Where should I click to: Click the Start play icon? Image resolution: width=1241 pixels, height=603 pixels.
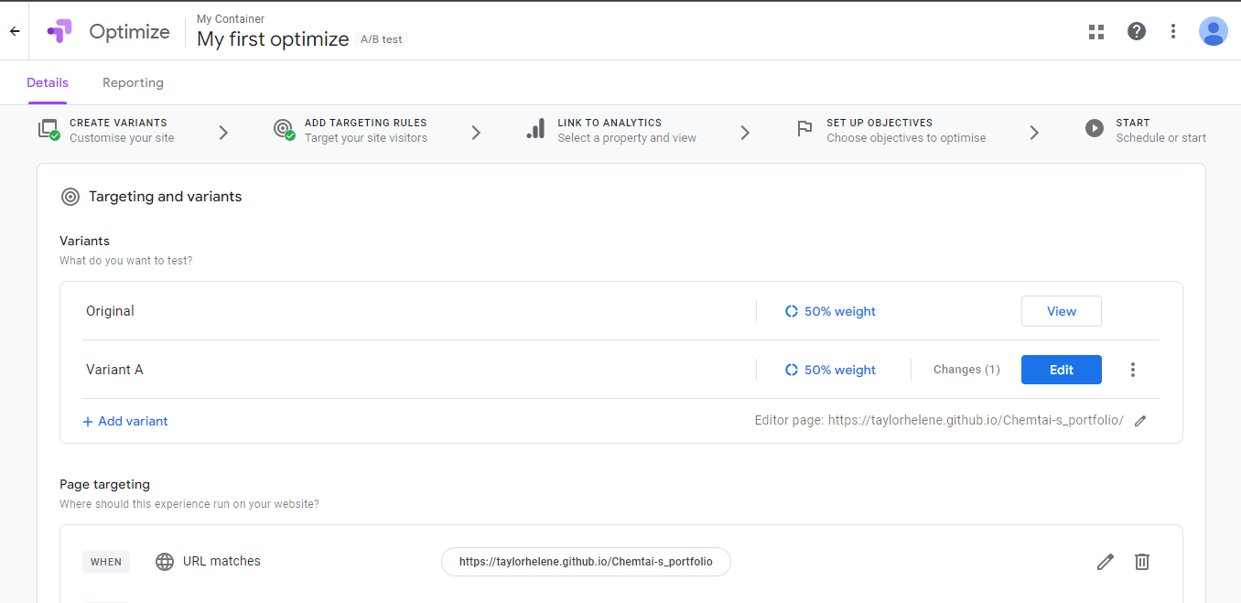tap(1095, 128)
